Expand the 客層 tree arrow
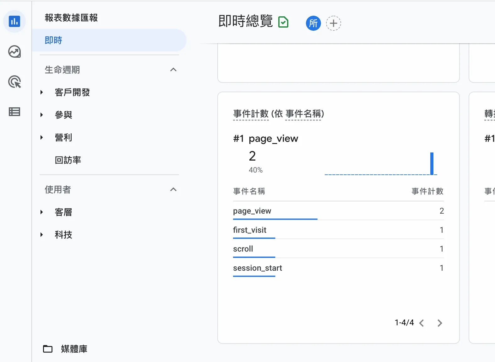 tap(41, 212)
